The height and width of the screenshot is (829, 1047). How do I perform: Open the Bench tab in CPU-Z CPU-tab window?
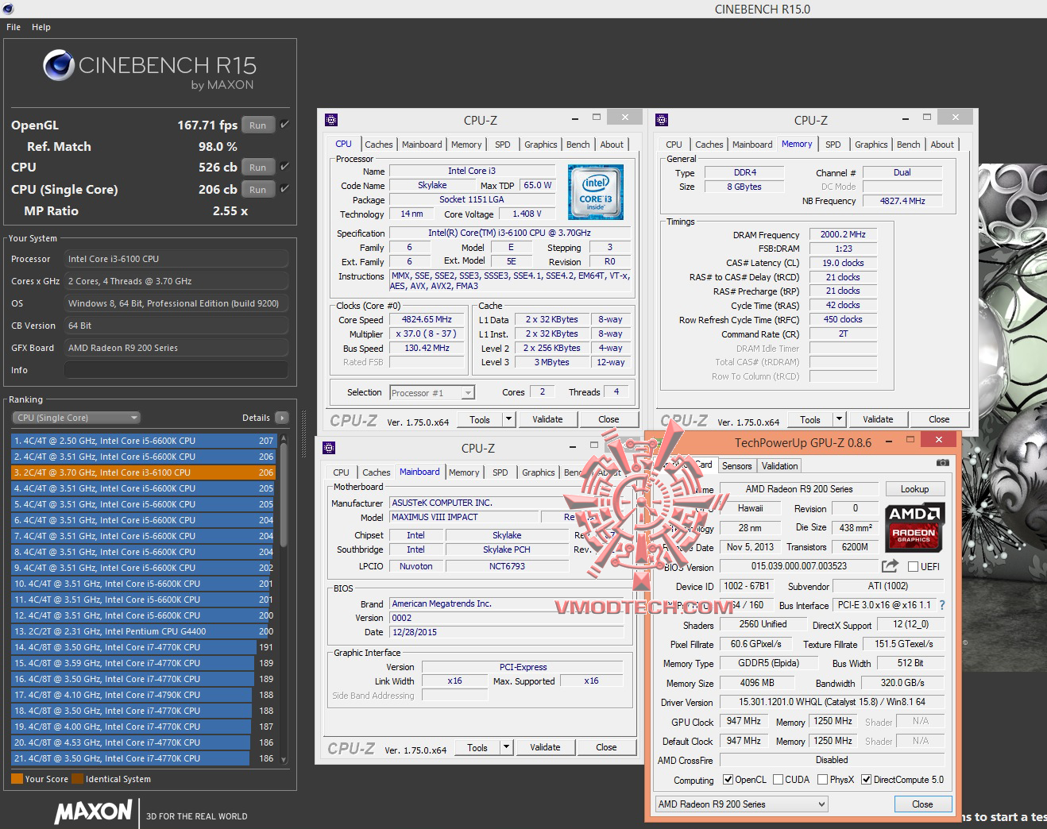pyautogui.click(x=578, y=145)
